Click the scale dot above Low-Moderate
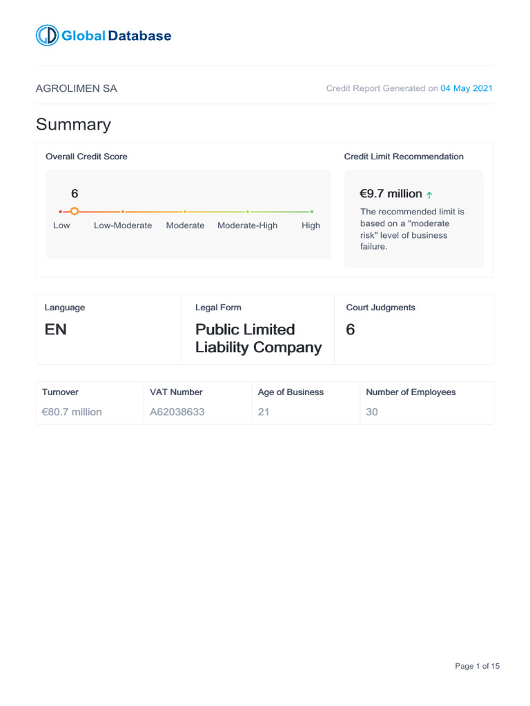Viewport: 530px width, 706px height. tap(123, 212)
